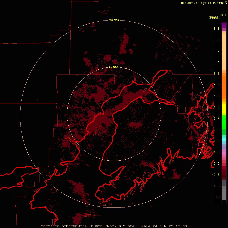Click the purple top band of the color scale
This screenshot has height=228, width=228.
click(224, 25)
